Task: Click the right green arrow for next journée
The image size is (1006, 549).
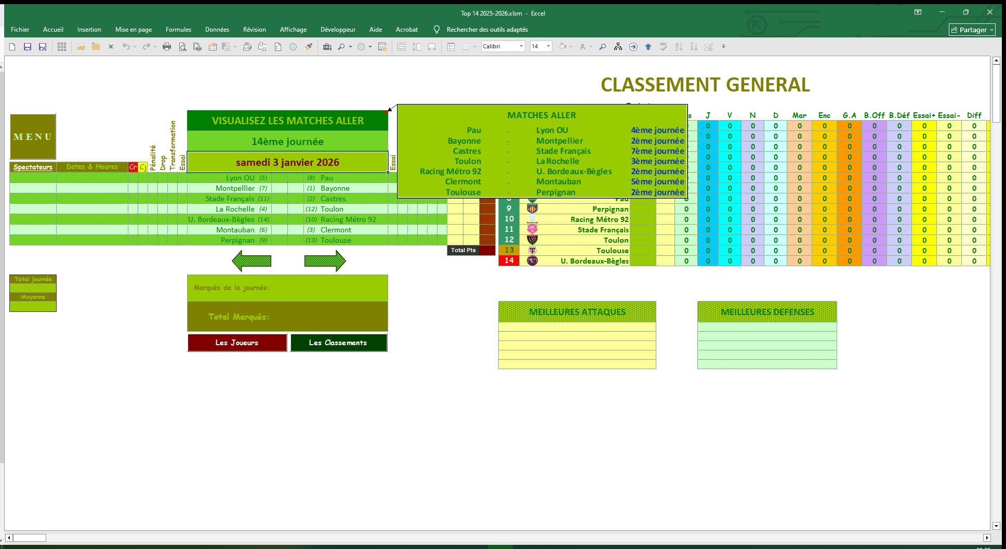Action: 325,261
